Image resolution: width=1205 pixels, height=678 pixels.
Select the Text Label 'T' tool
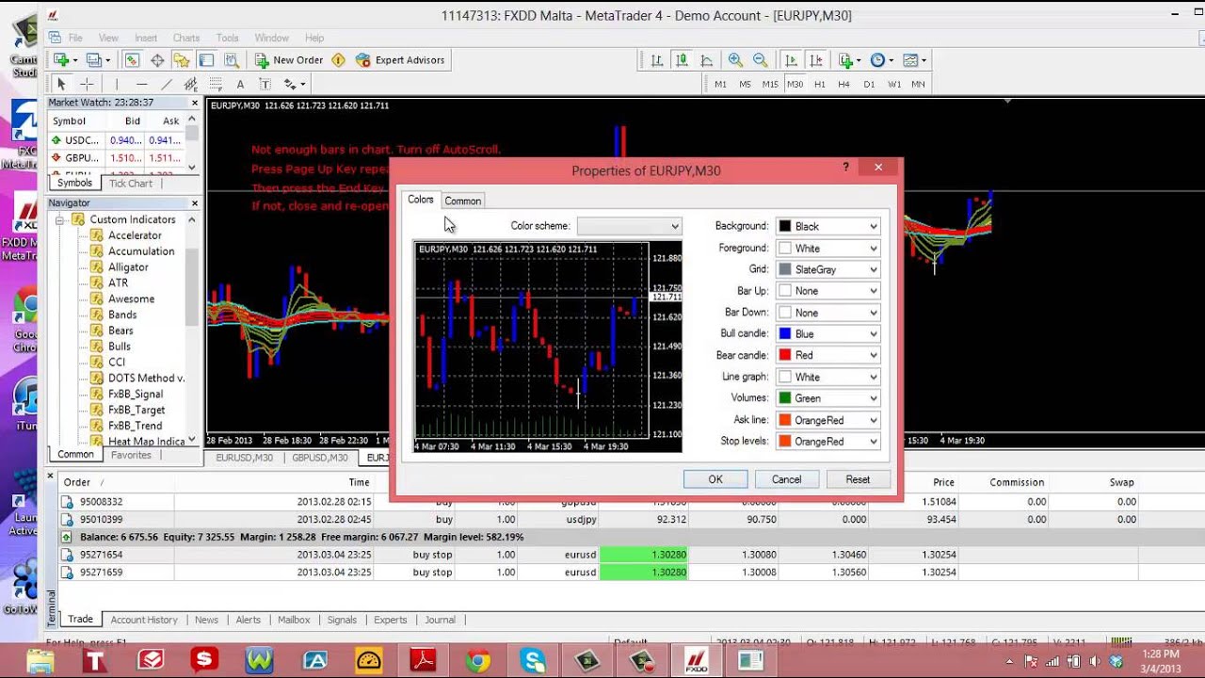tap(265, 84)
